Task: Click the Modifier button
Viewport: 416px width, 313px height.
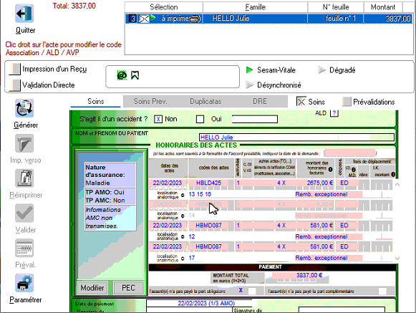Action: pos(92,288)
